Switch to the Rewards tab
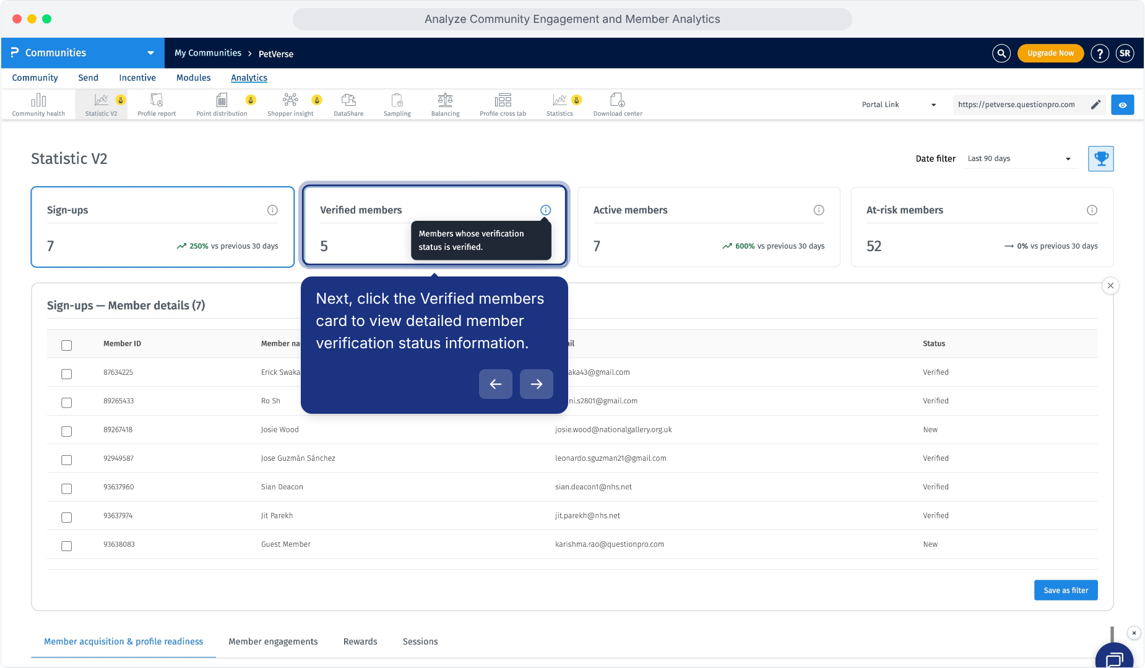This screenshot has height=668, width=1145. click(360, 641)
